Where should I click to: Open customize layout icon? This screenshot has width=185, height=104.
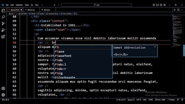point(165,5)
